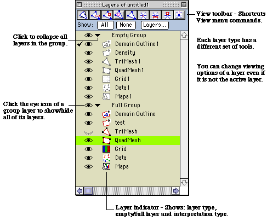Screen dimensions: 267x221
Task: Select the test layer row
Action: (128, 123)
